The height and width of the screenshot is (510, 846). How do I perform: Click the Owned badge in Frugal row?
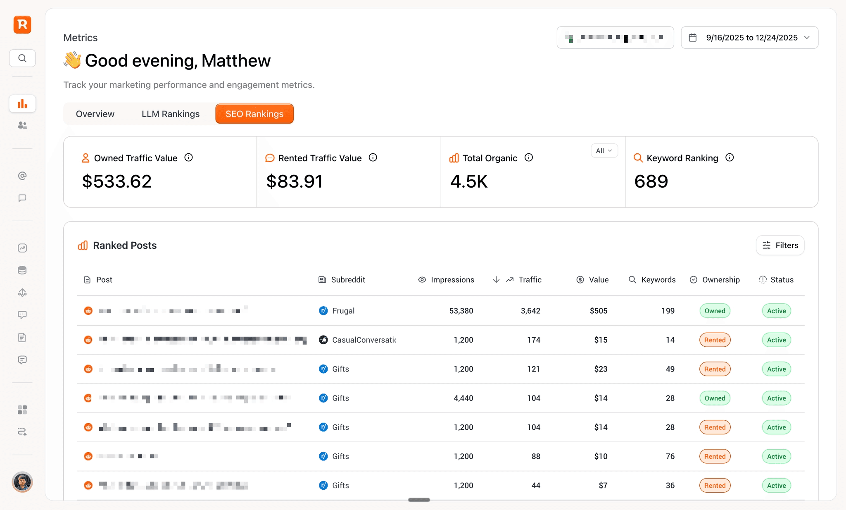pyautogui.click(x=715, y=311)
